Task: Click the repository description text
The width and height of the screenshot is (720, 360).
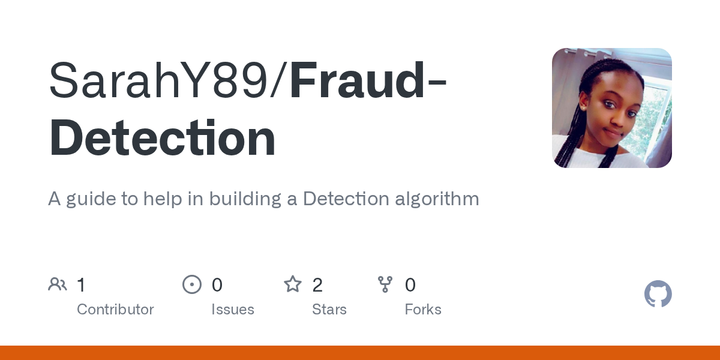Action: click(x=264, y=199)
